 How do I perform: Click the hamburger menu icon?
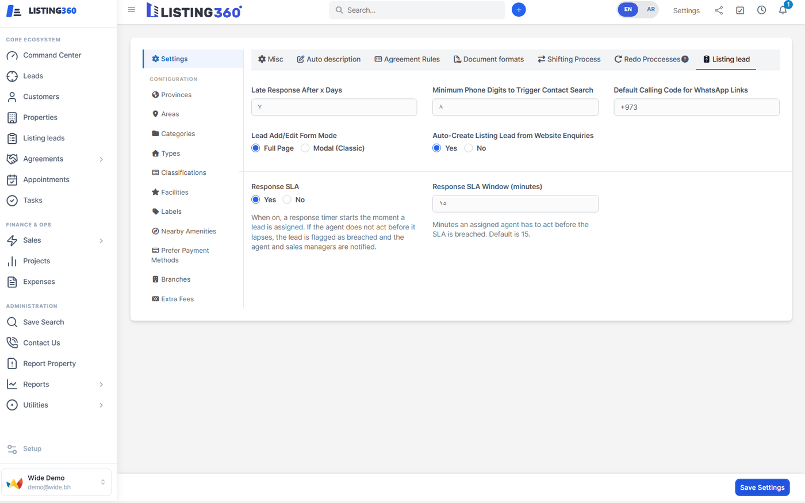[131, 10]
